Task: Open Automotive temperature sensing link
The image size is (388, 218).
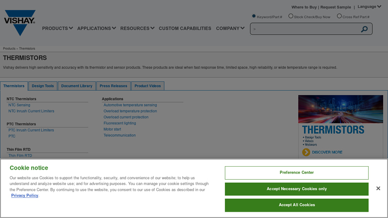Action: (x=130, y=105)
